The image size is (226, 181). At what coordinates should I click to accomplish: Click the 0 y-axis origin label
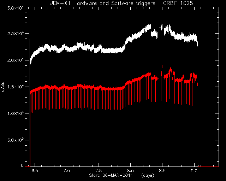pyautogui.click(x=22, y=165)
